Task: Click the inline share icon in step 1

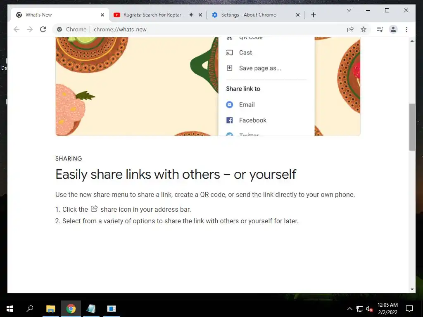Action: [94, 208]
